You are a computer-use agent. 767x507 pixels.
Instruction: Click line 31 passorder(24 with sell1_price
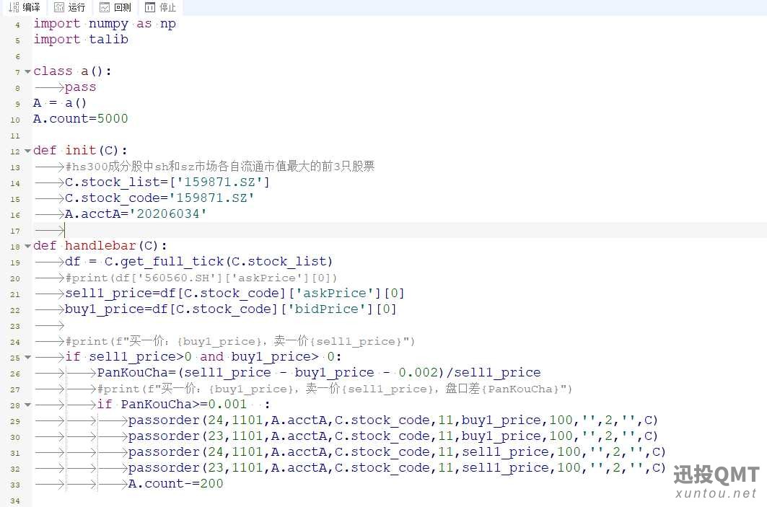point(397,452)
